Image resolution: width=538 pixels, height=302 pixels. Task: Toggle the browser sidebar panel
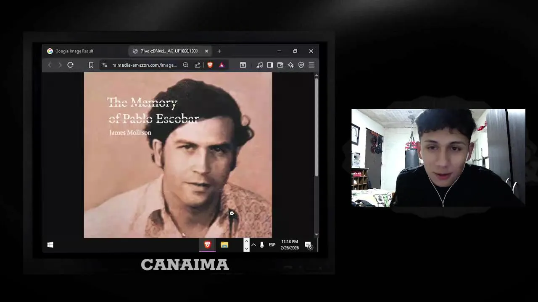[270, 65]
